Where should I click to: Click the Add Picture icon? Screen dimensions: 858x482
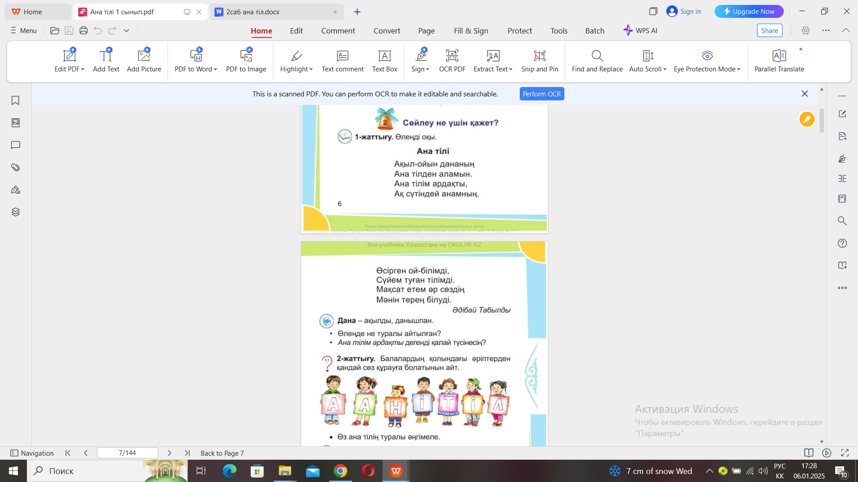click(x=144, y=56)
